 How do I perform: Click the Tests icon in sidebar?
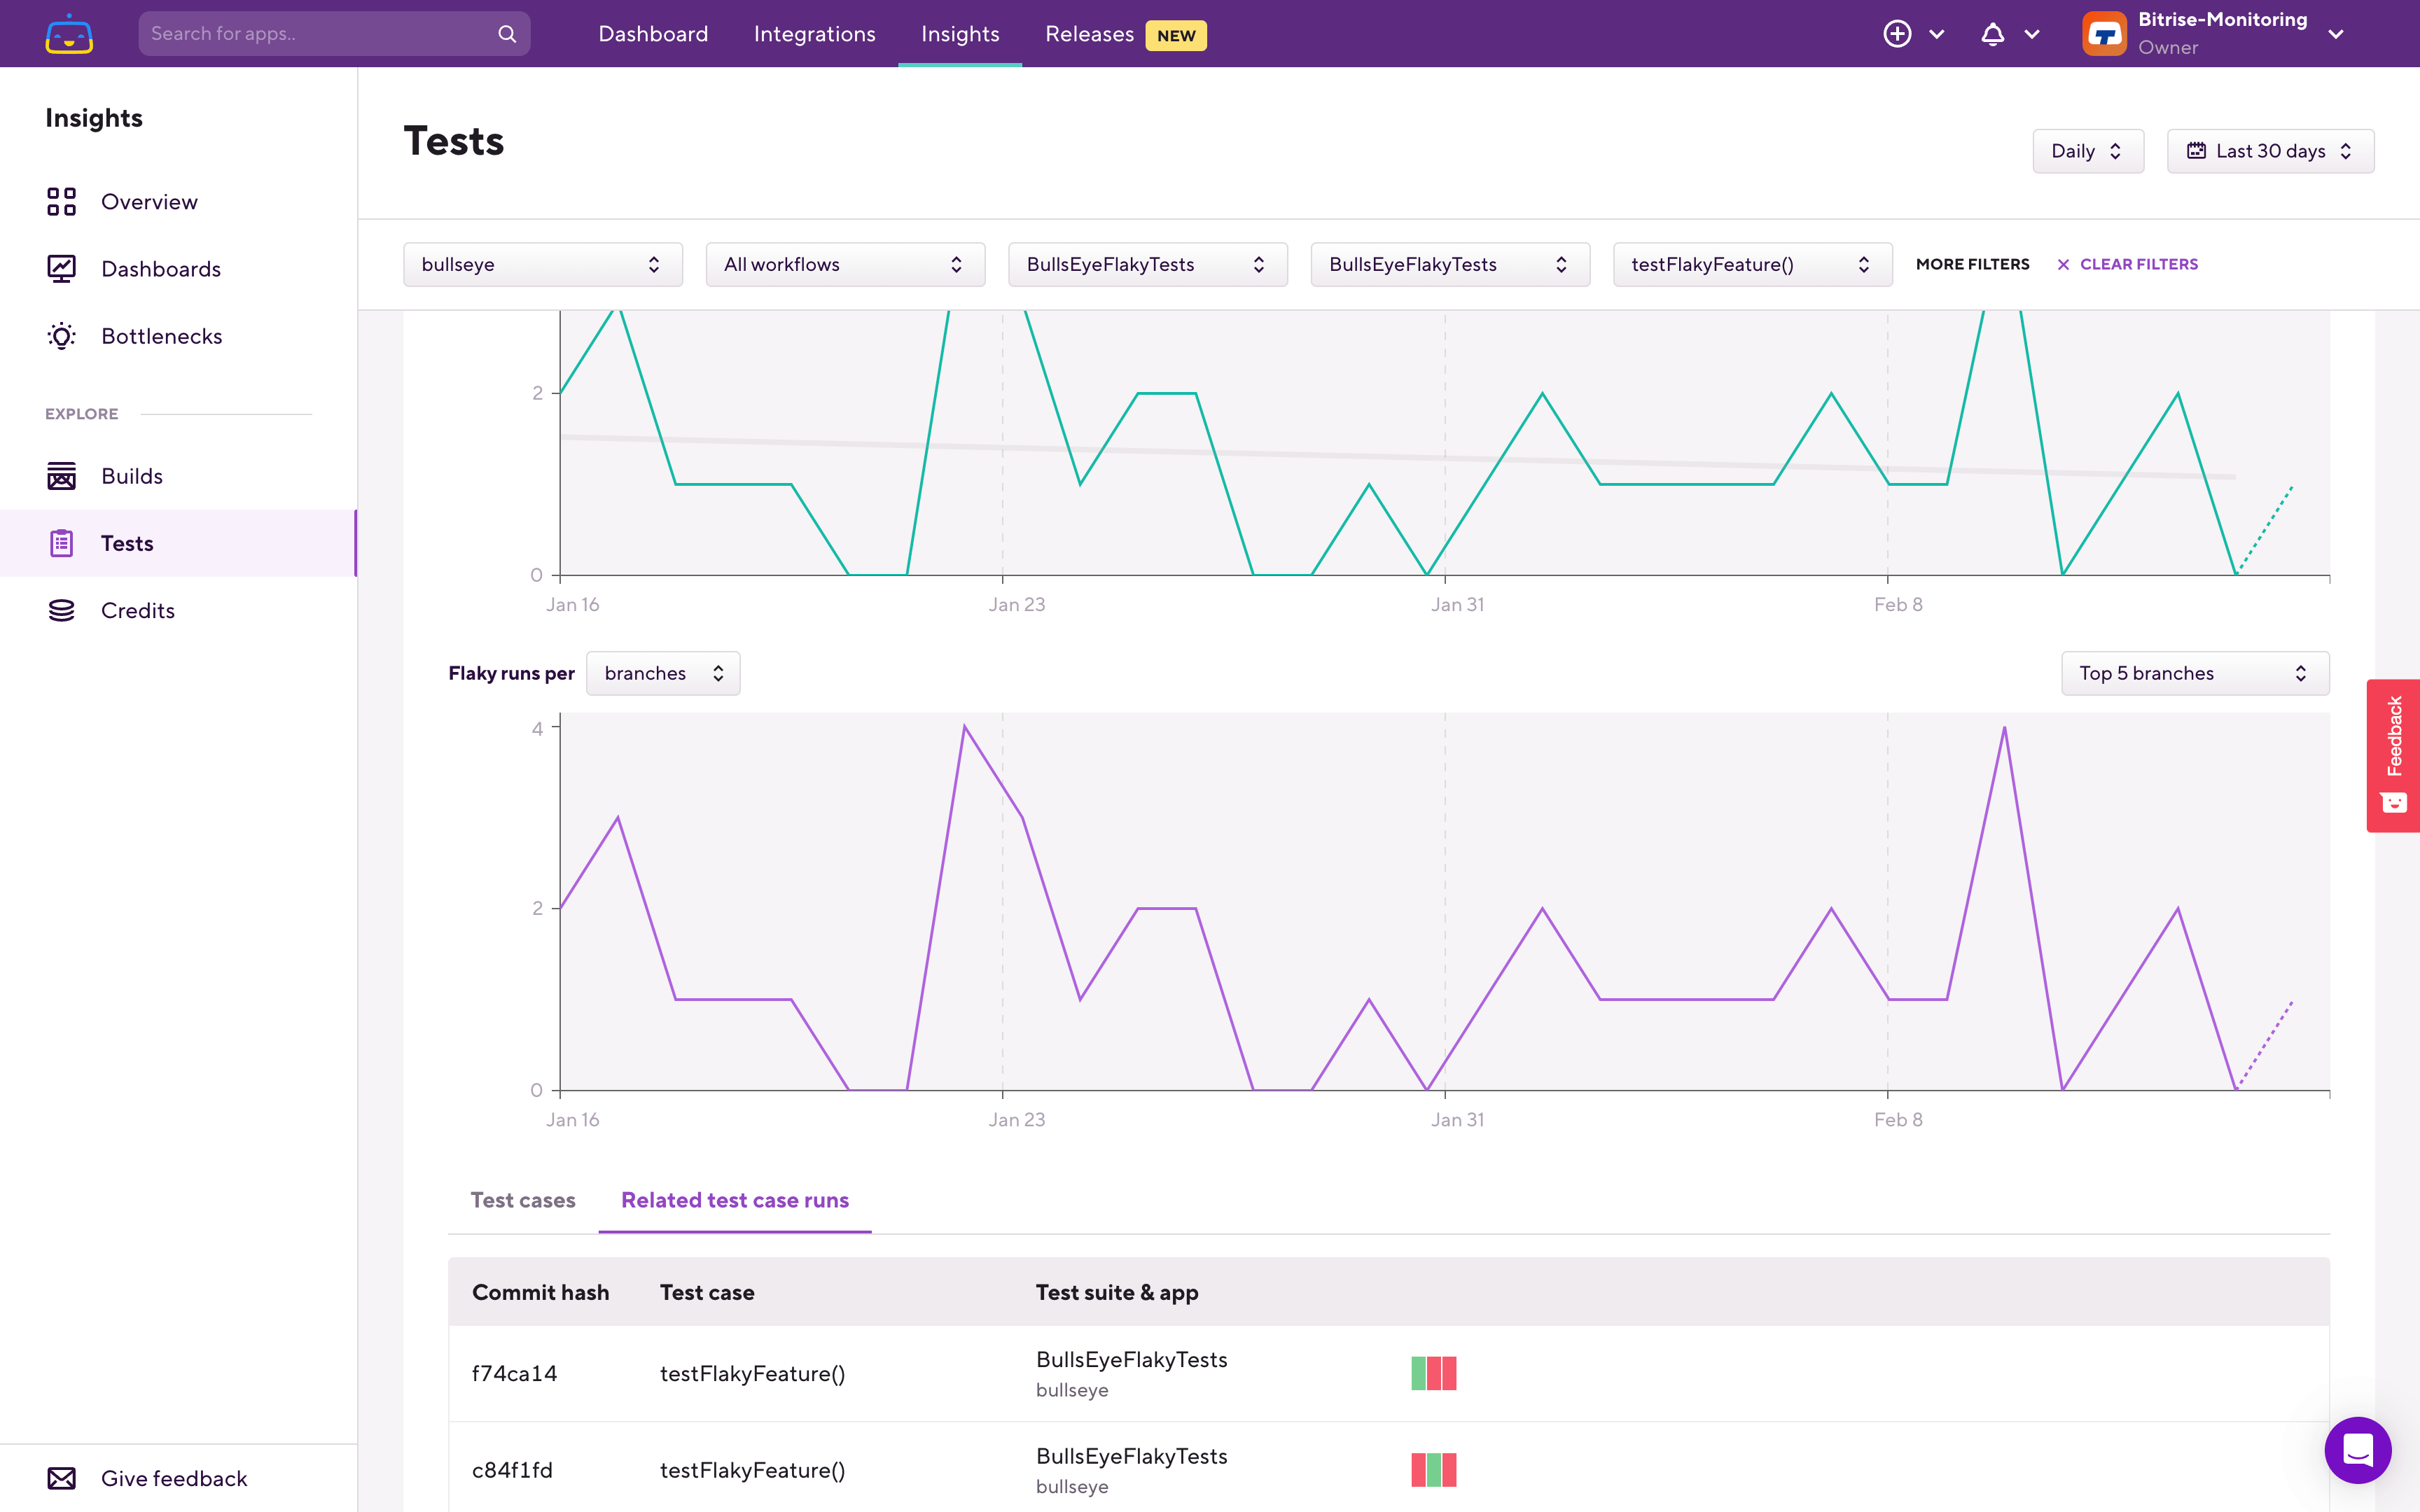pyautogui.click(x=61, y=542)
